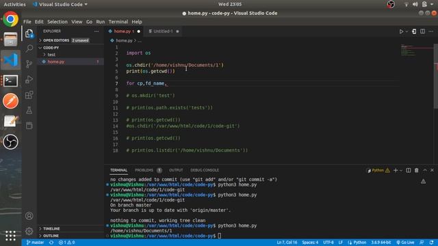Click the master branch status item
438x246 pixels.
pyautogui.click(x=35, y=243)
